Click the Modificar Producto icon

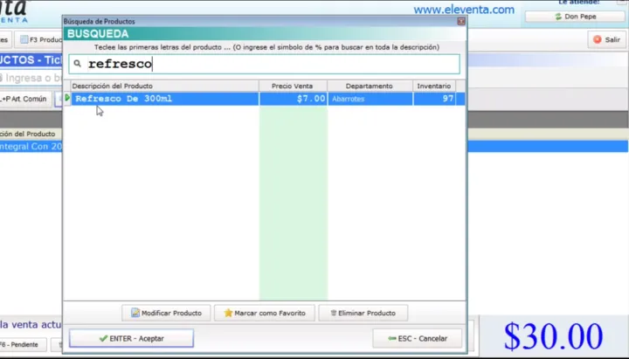point(134,313)
